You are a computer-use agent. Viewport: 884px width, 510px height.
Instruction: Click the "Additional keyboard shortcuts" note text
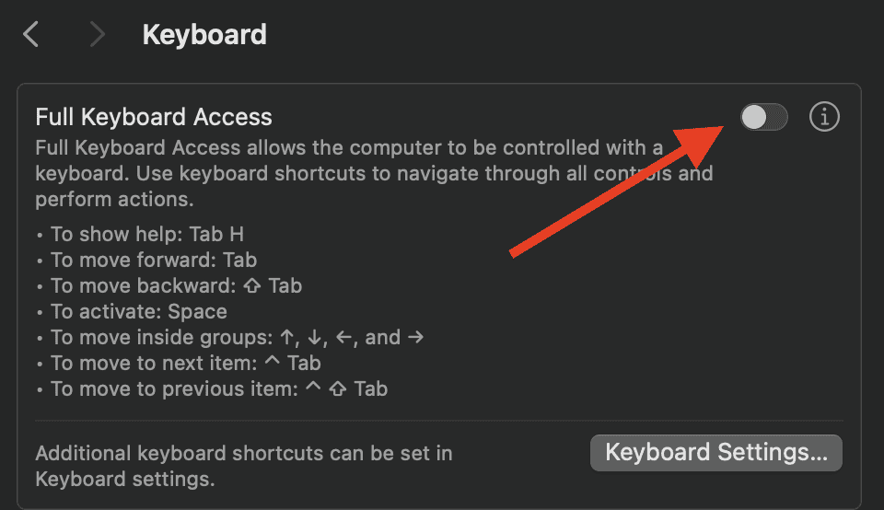click(243, 465)
